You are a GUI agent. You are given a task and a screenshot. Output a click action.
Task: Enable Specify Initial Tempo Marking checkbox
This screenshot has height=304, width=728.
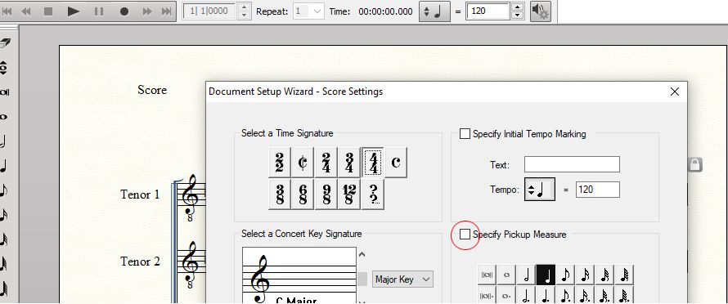point(465,134)
